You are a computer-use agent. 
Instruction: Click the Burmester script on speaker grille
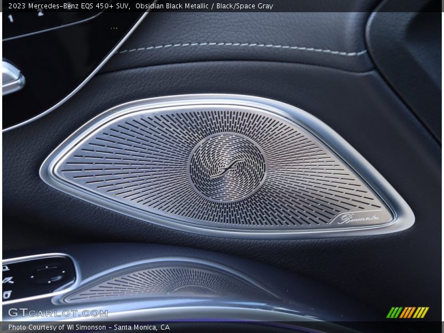point(359,218)
